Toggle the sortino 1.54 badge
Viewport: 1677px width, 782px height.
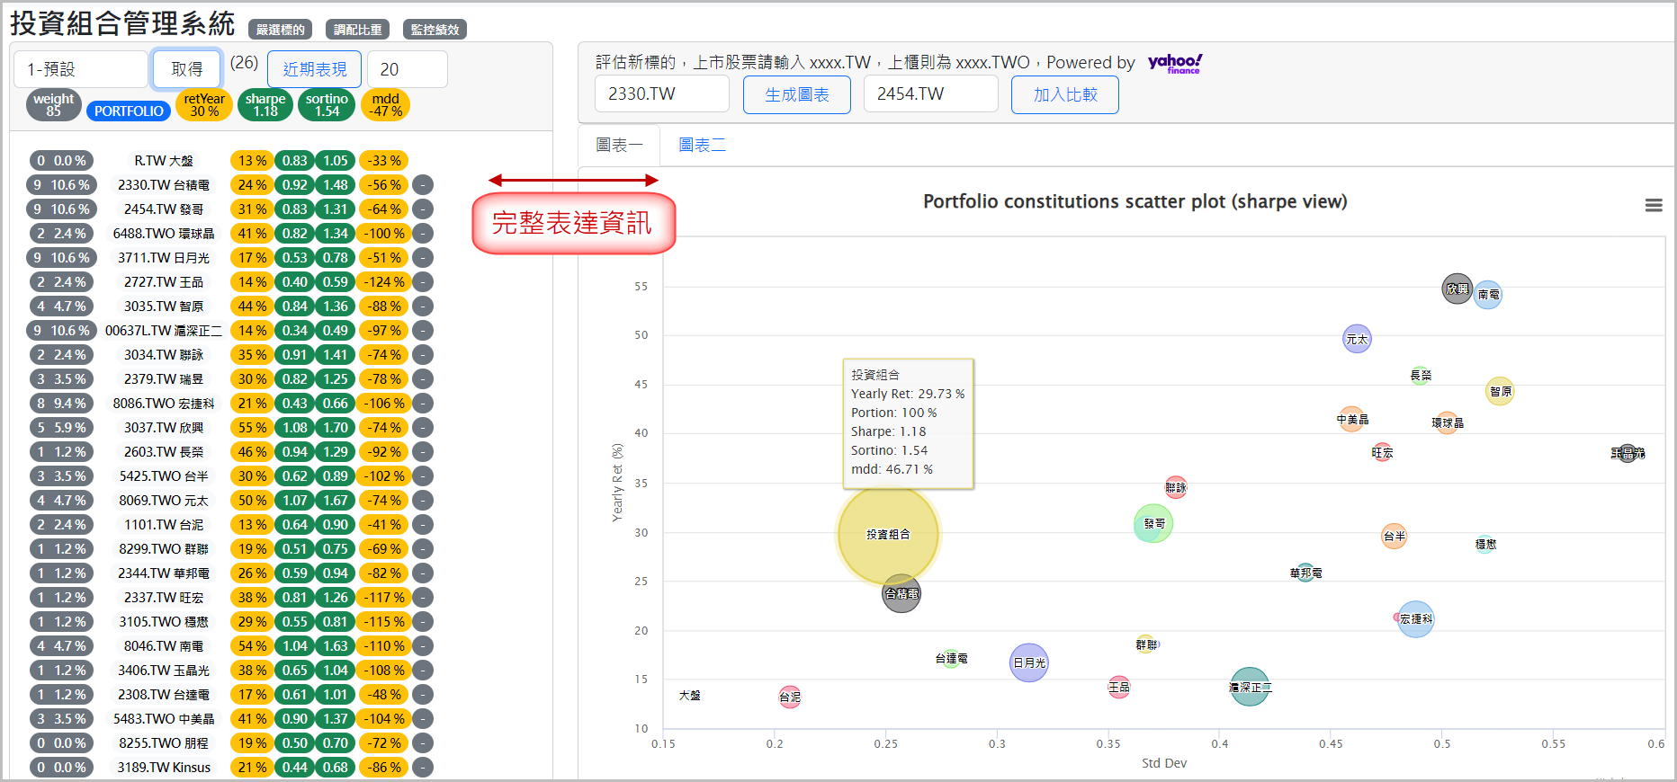[327, 105]
